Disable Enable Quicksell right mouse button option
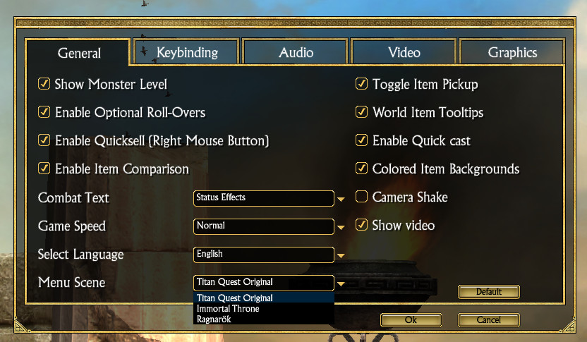Image resolution: width=587 pixels, height=342 pixels. (44, 140)
